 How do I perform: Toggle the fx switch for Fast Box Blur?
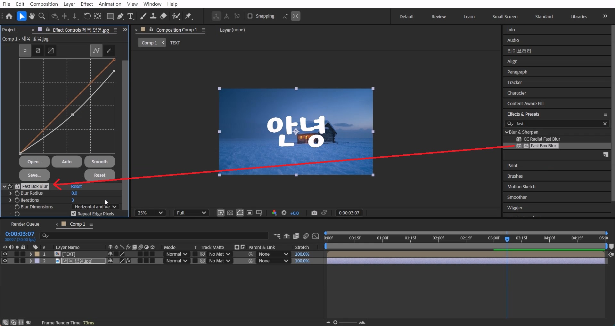coord(11,186)
